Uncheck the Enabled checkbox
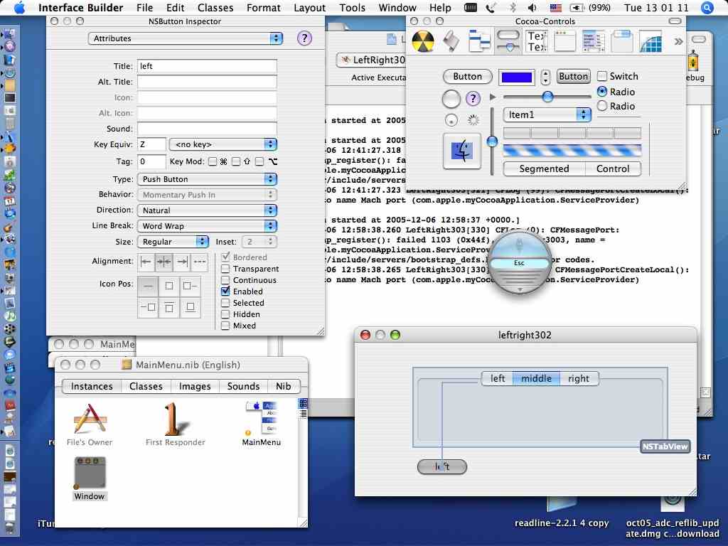This screenshot has height=546, width=728. click(225, 291)
